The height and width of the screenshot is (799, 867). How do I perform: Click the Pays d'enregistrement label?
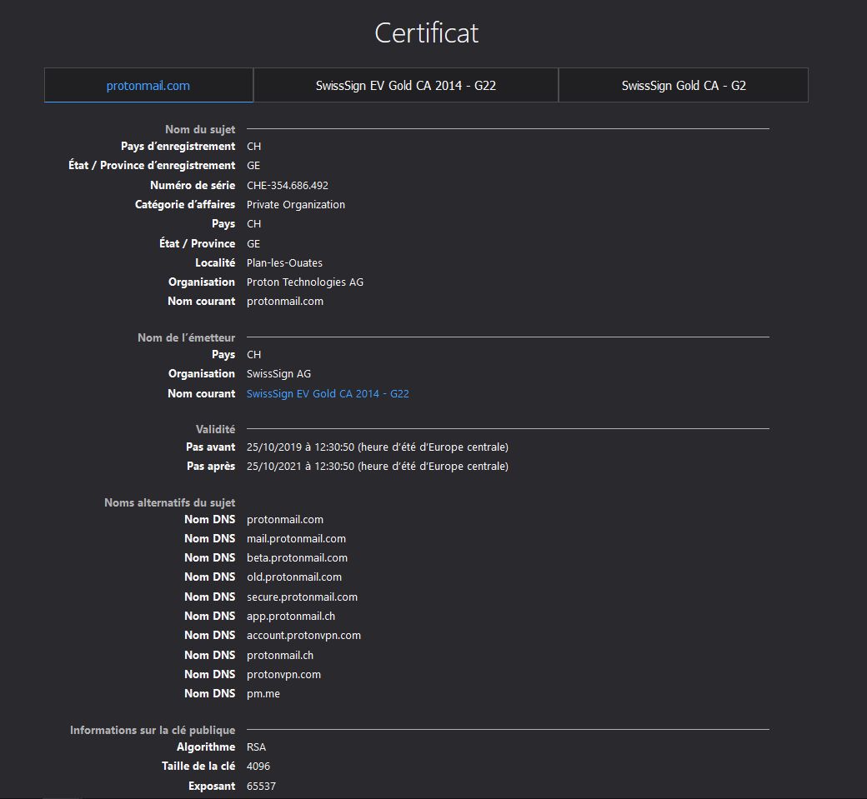point(178,147)
